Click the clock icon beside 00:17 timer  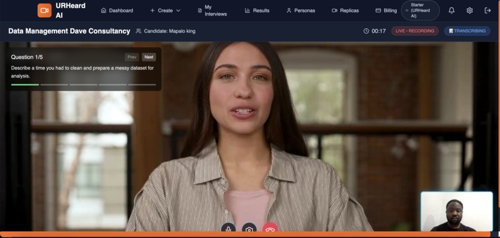click(x=366, y=31)
